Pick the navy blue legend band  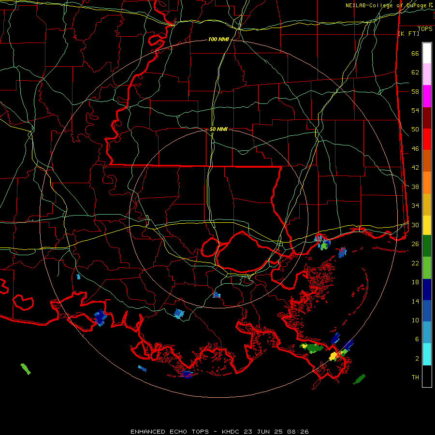click(427, 290)
